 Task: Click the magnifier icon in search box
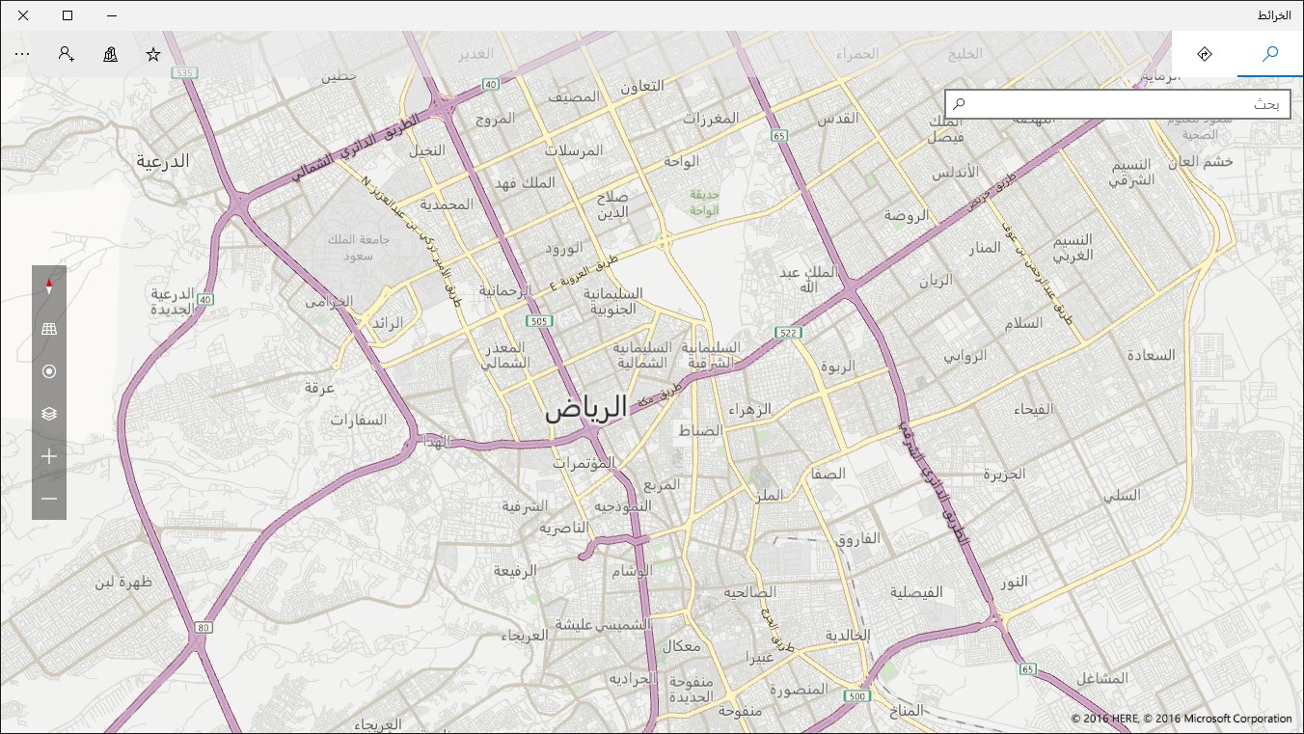tap(959, 104)
